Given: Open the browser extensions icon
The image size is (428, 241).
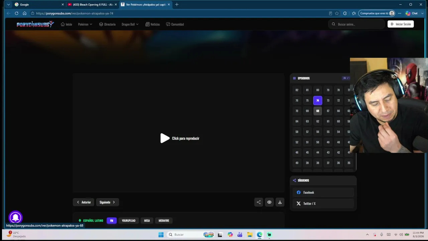Looking at the screenshot, I should [345, 13].
